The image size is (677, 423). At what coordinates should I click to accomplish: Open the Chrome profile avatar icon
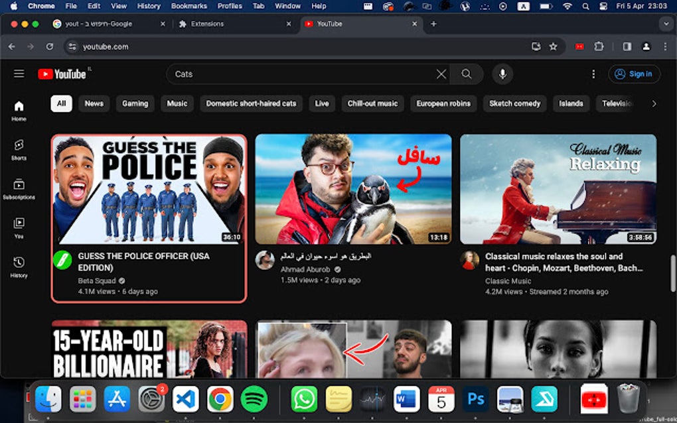646,46
